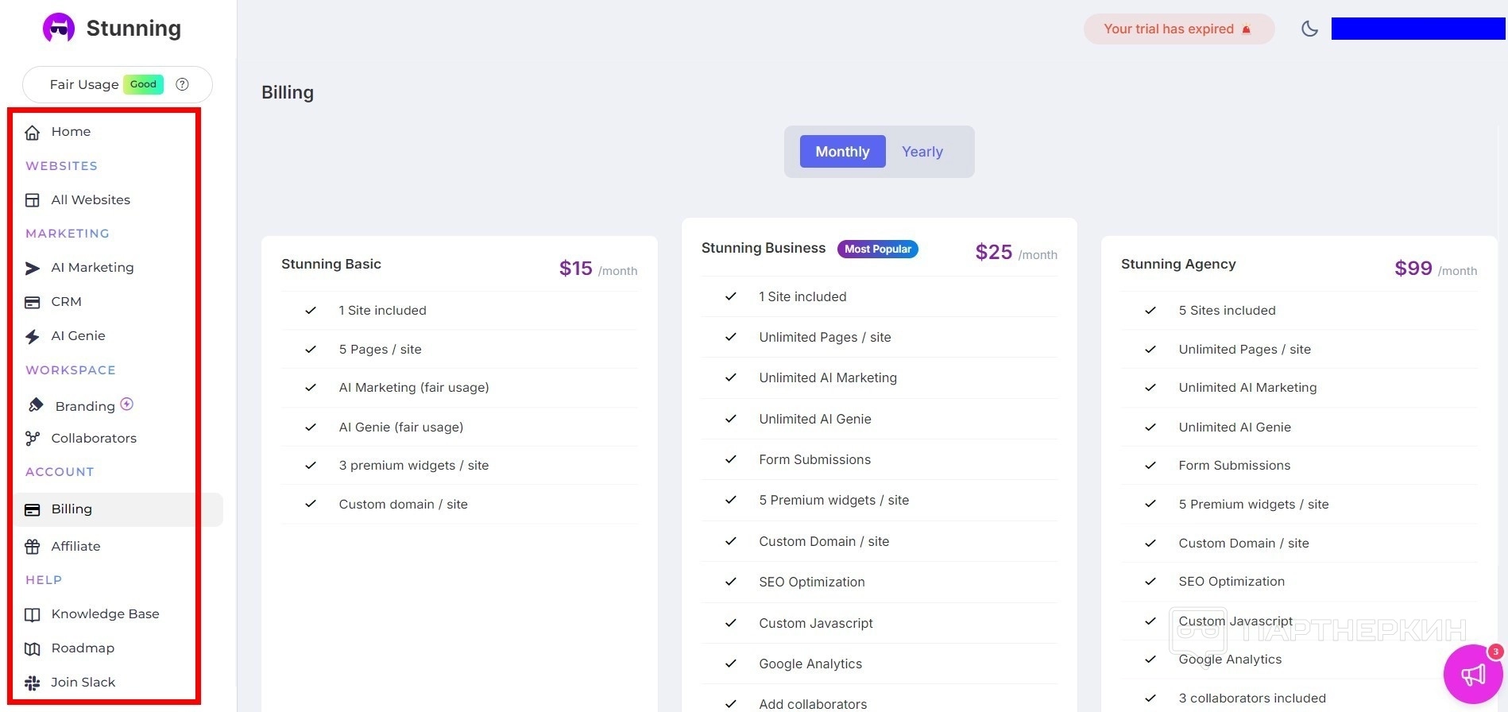Click the Affiliate gift icon

[x=33, y=547]
